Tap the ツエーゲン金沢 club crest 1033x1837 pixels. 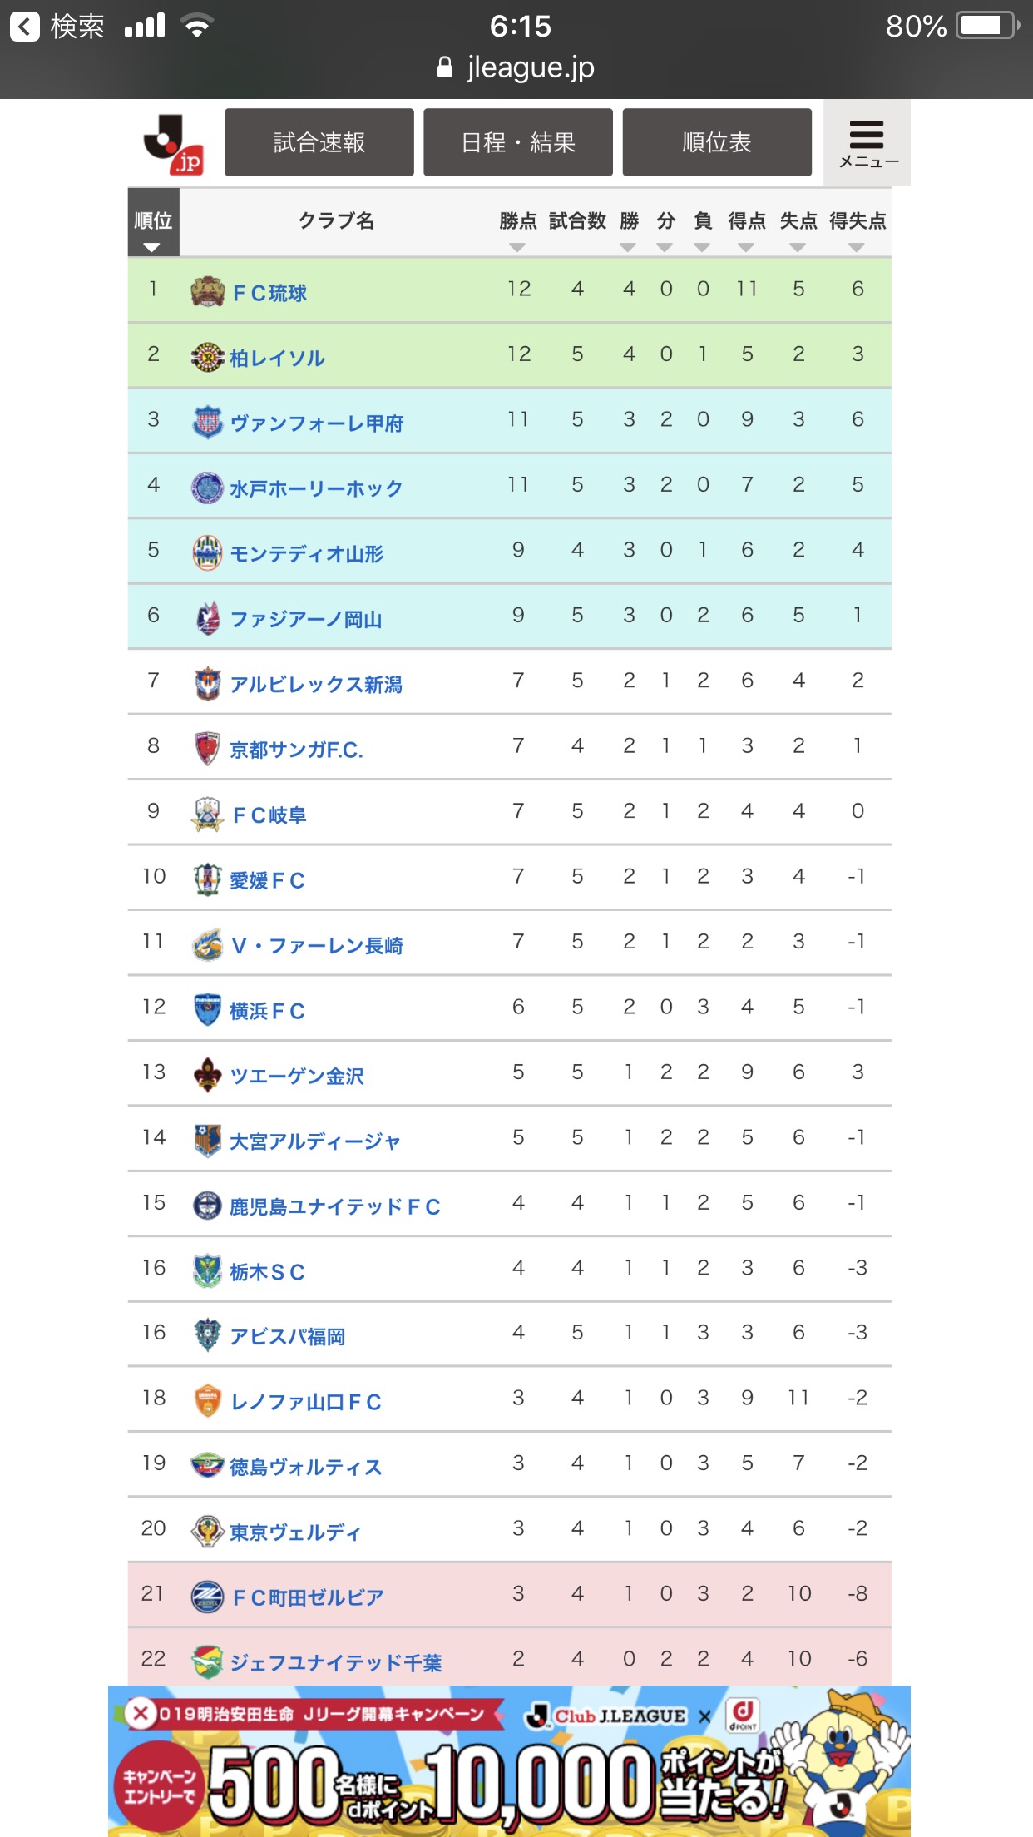pyautogui.click(x=207, y=1075)
